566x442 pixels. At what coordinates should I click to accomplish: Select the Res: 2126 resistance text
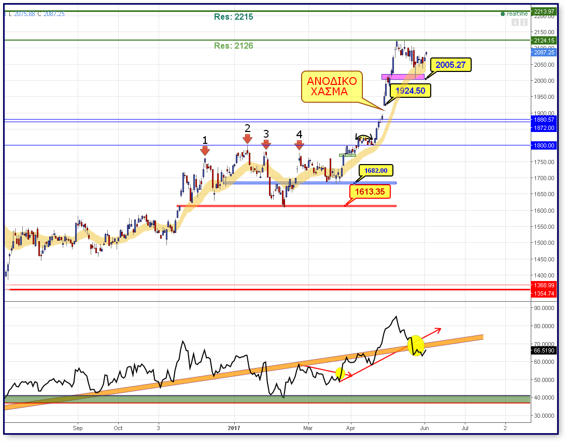coord(234,46)
